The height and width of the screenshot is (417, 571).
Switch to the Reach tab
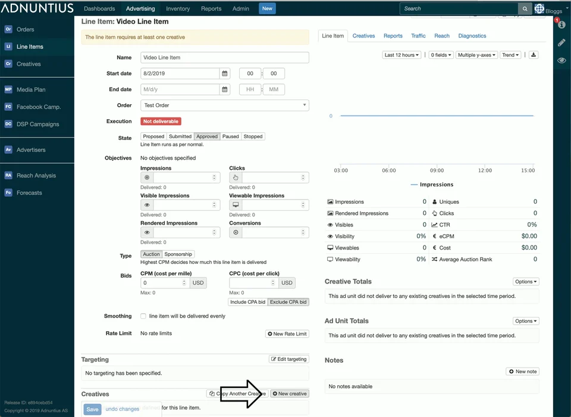(x=442, y=36)
